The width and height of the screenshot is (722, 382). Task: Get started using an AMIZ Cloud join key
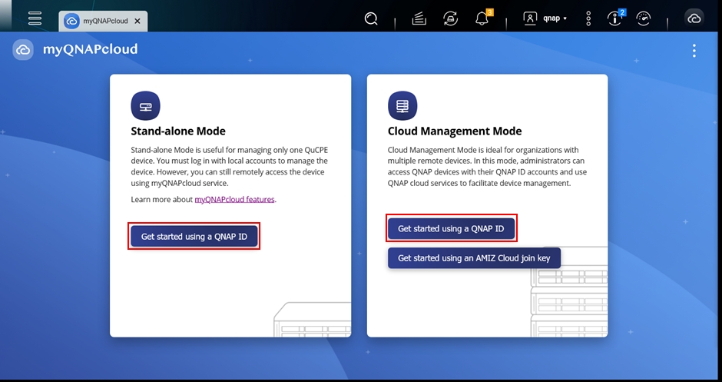click(x=474, y=258)
